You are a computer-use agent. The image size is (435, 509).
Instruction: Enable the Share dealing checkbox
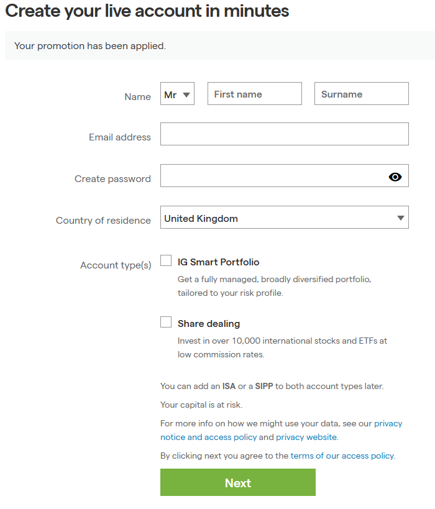(x=166, y=322)
